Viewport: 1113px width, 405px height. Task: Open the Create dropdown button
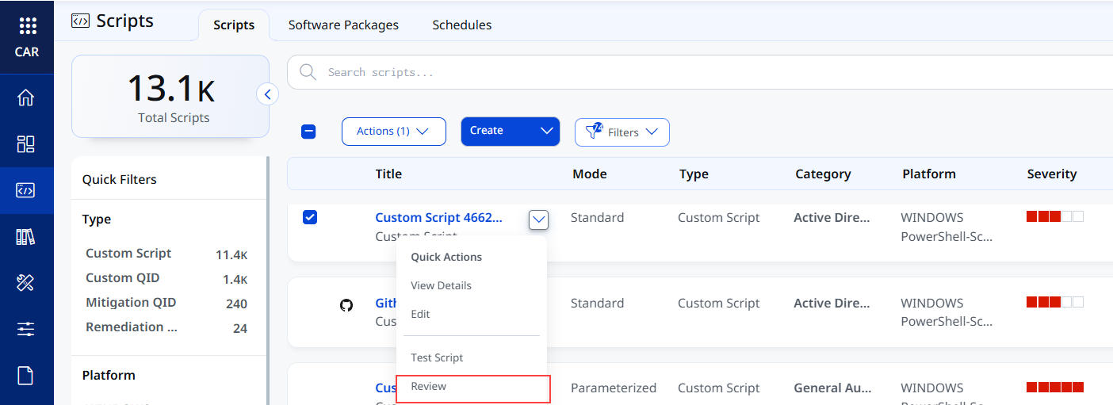click(x=511, y=132)
